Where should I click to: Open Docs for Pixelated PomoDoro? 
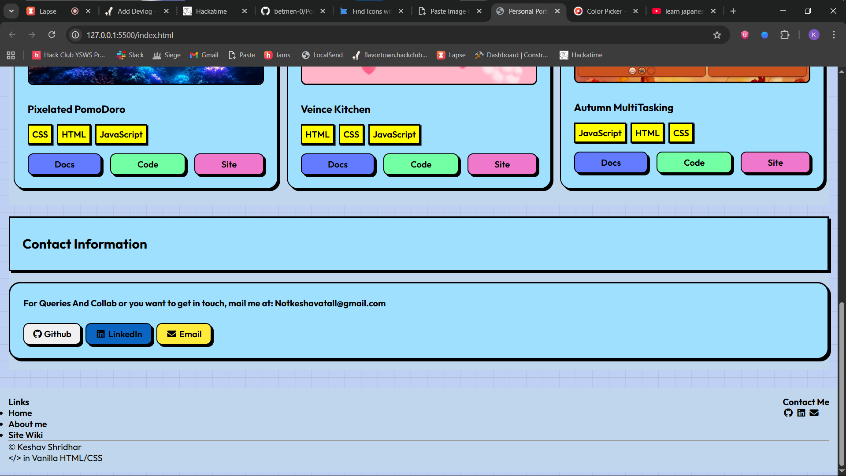(65, 164)
